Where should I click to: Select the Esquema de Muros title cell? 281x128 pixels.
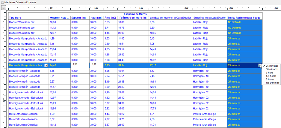point(135,14)
